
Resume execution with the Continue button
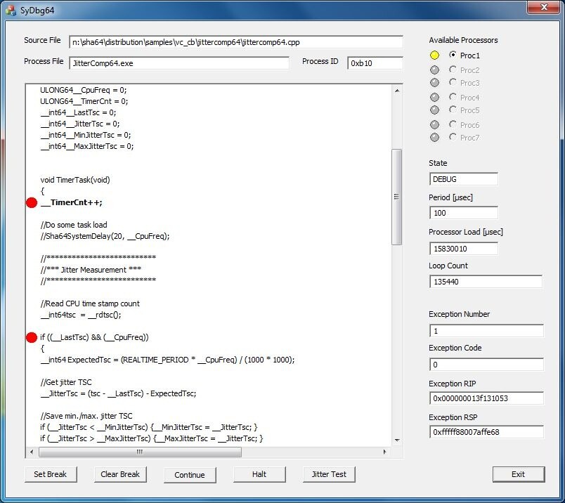pyautogui.click(x=190, y=474)
